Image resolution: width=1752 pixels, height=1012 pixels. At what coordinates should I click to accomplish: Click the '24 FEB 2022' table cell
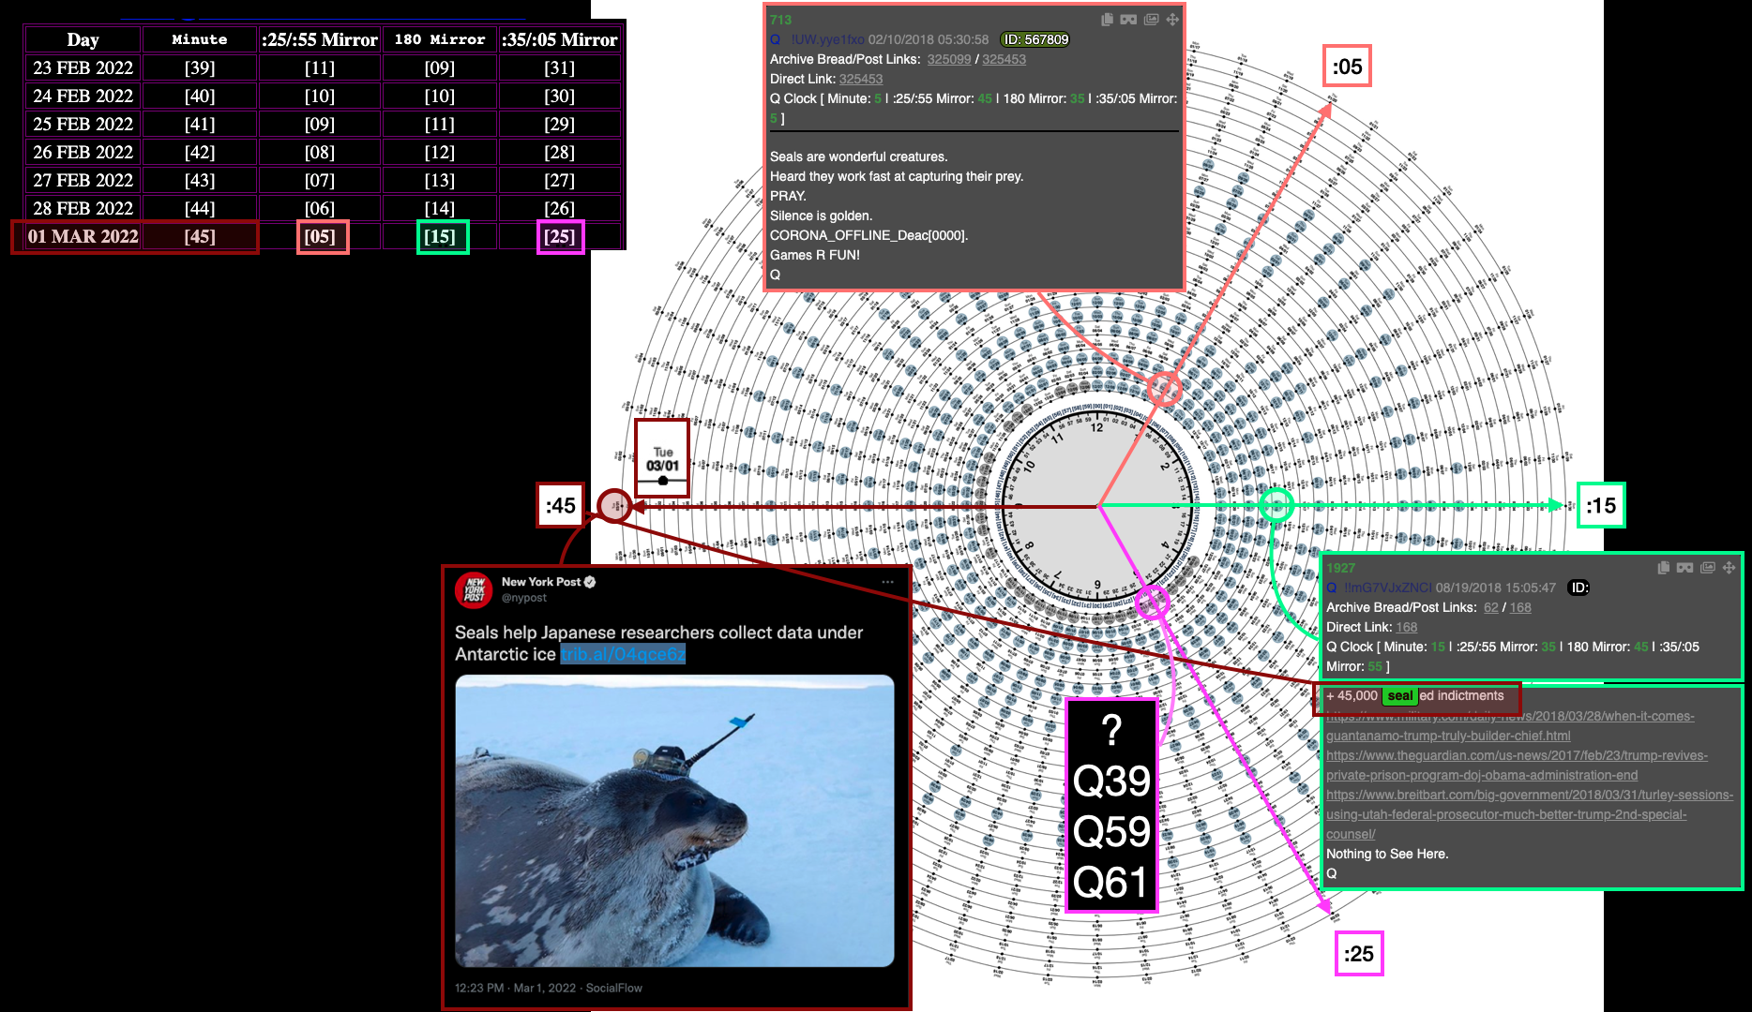click(83, 96)
